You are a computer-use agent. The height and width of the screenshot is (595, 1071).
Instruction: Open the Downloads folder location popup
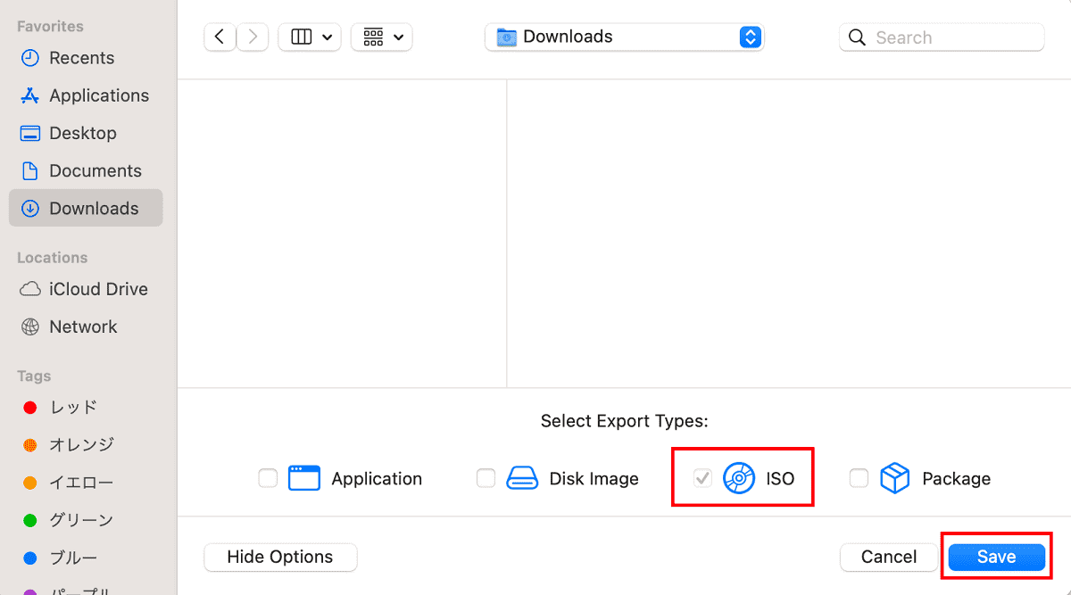point(625,37)
